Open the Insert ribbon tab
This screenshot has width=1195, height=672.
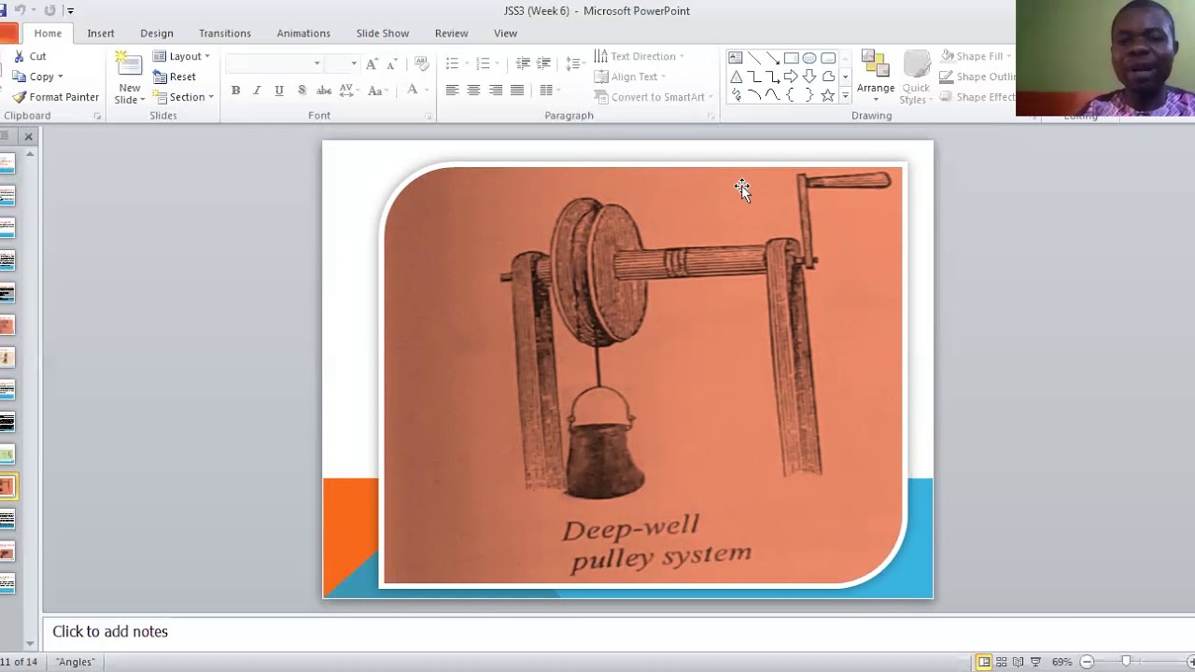(x=101, y=33)
